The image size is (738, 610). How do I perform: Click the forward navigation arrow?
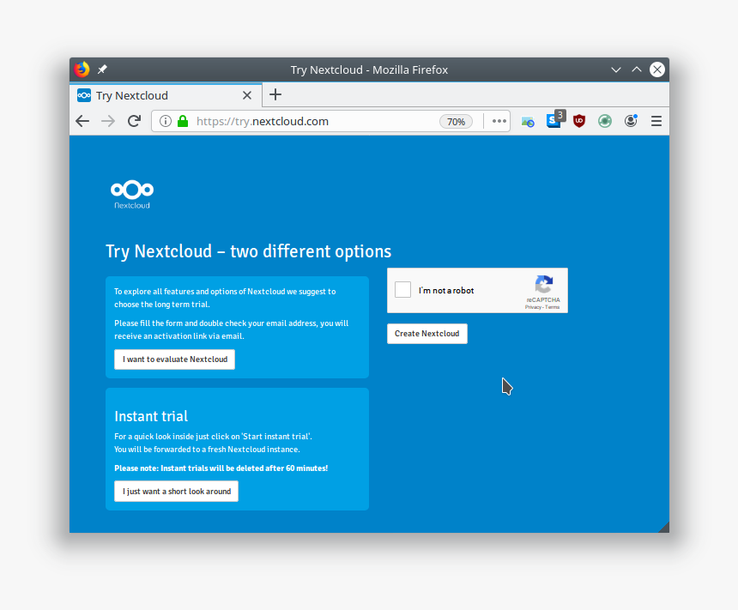(x=108, y=122)
